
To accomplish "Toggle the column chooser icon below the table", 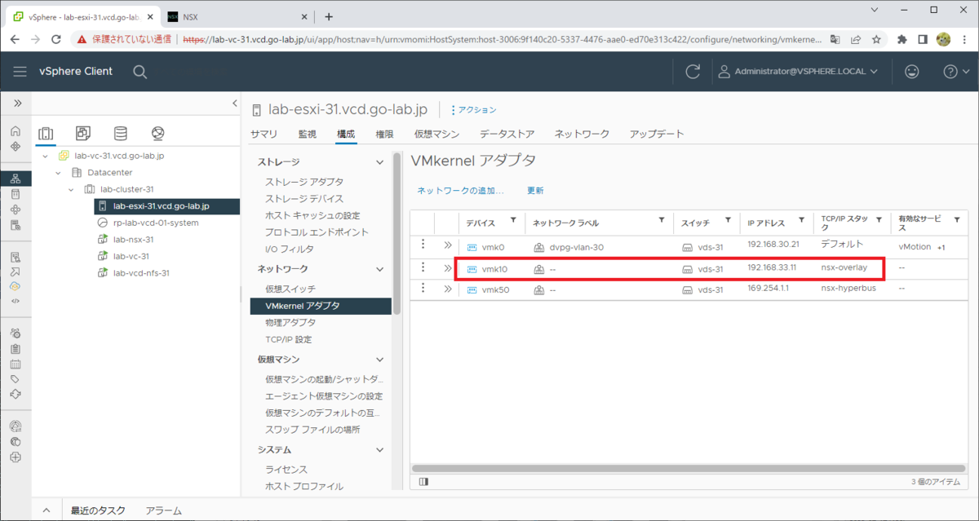I will click(423, 482).
